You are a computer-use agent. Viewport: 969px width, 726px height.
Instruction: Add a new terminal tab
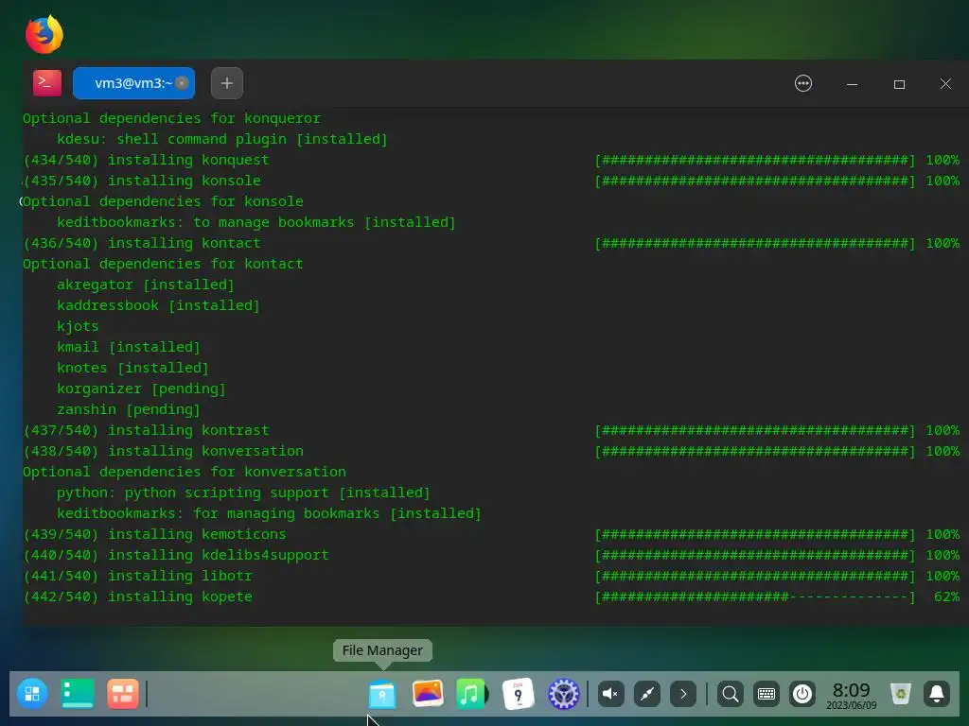tap(227, 83)
